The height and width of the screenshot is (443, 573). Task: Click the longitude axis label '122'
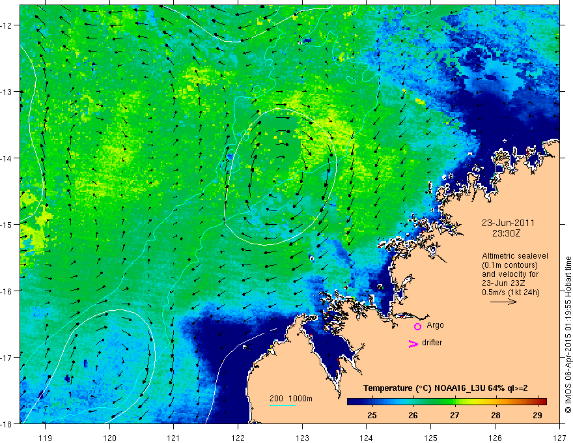pyautogui.click(x=238, y=438)
